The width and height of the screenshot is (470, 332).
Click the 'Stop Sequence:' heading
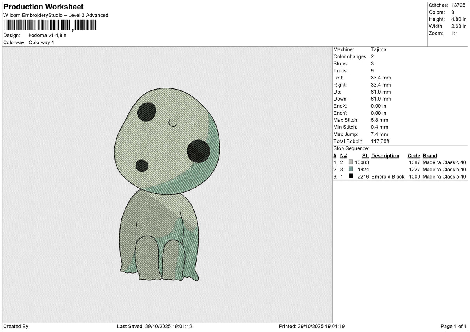click(x=351, y=148)
